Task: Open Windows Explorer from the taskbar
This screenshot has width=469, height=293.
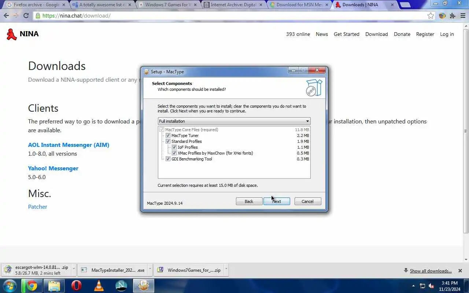Action: click(54, 286)
